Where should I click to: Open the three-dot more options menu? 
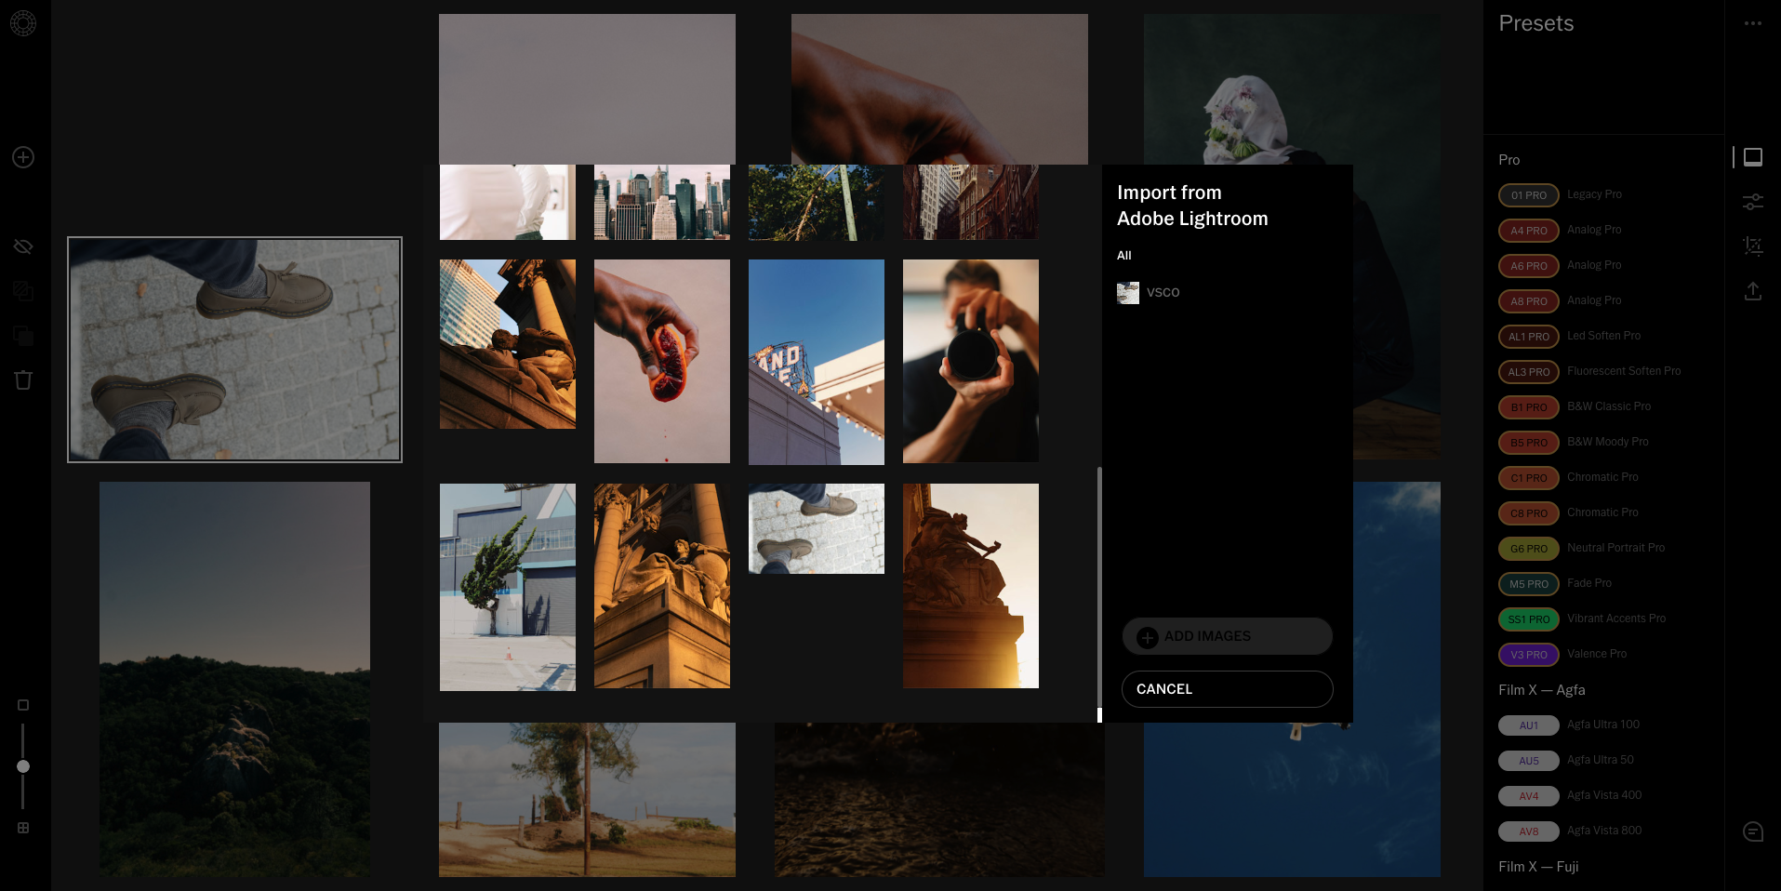[1752, 23]
